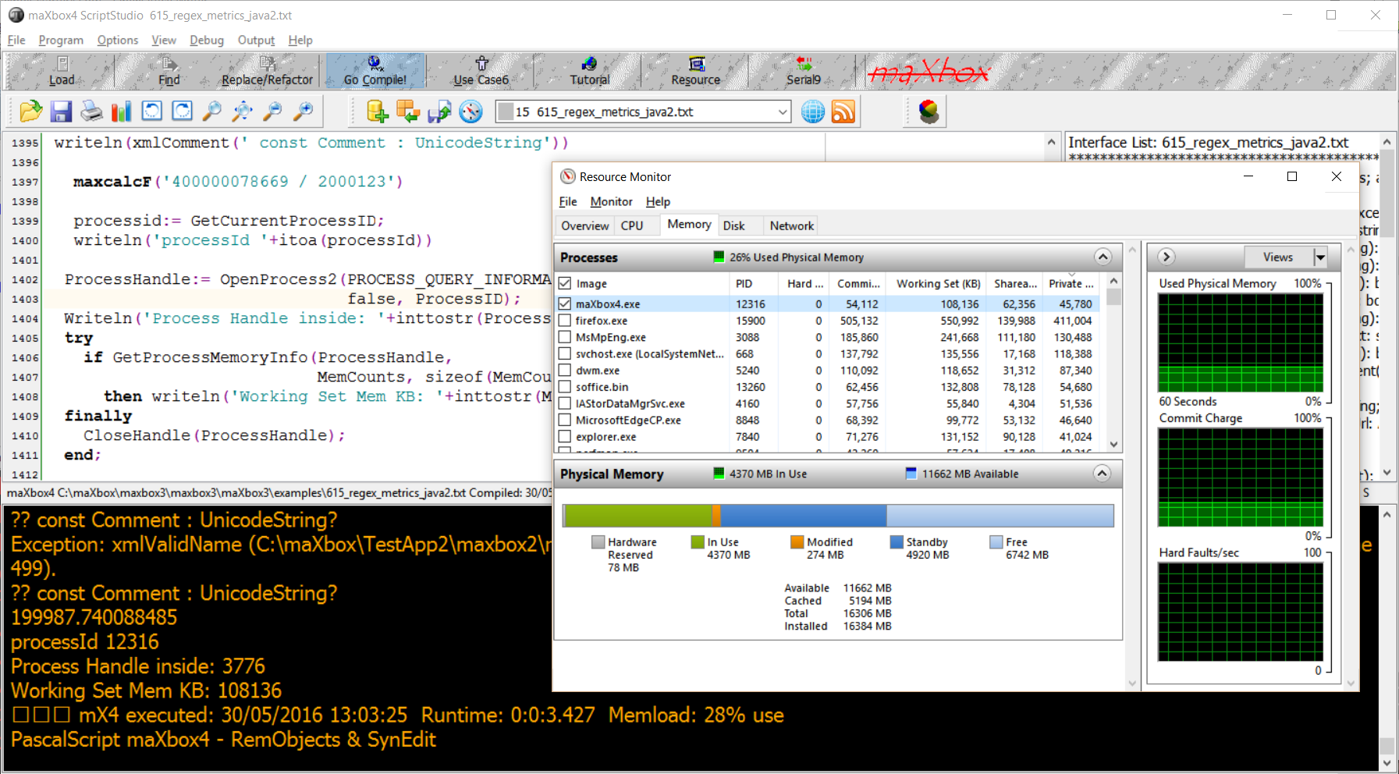The height and width of the screenshot is (774, 1399).
Task: Click the output console scrollbar down arrow
Action: click(x=1387, y=762)
